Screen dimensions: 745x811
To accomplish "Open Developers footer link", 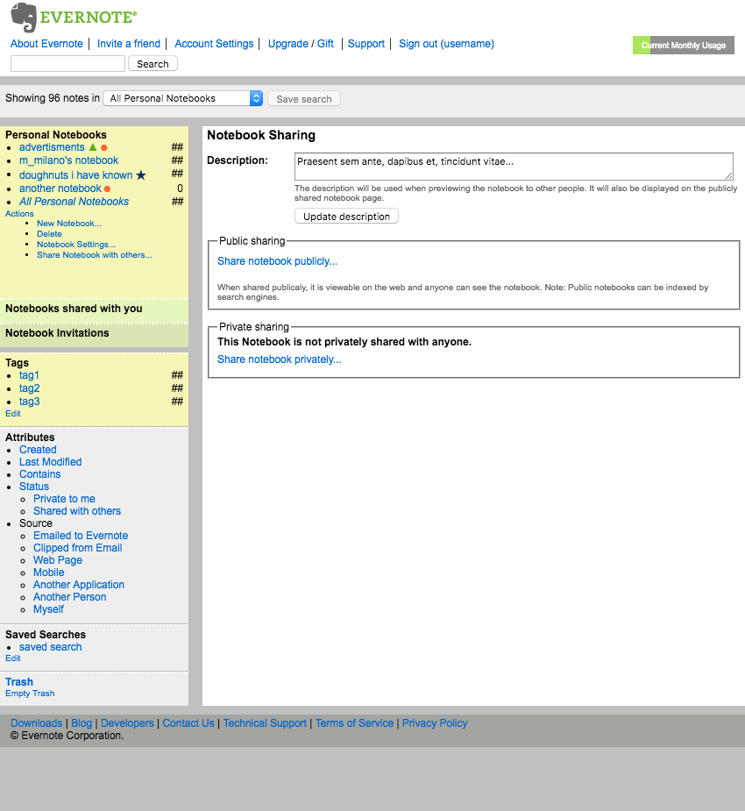I will (127, 723).
